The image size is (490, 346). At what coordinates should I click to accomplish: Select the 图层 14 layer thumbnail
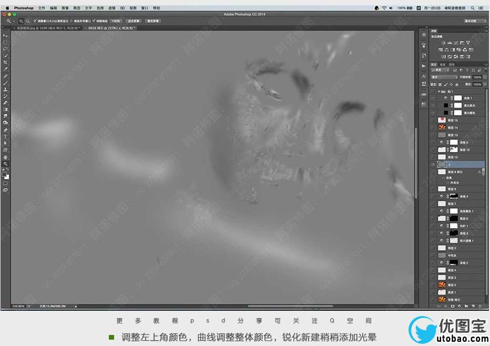[x=442, y=127]
